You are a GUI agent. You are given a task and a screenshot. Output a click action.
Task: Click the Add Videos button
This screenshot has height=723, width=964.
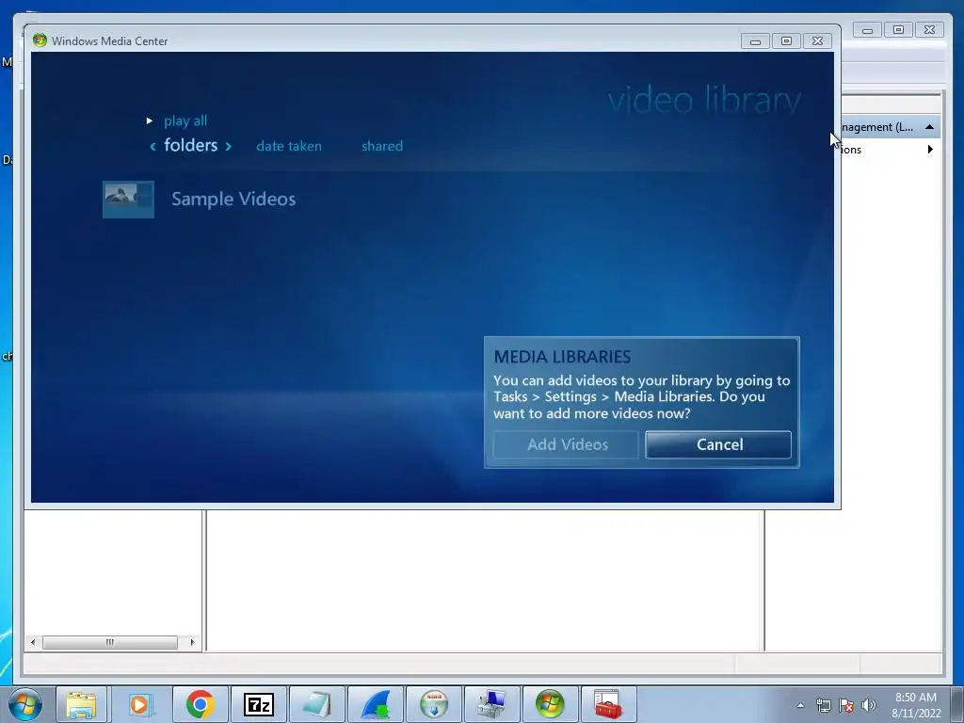[566, 444]
